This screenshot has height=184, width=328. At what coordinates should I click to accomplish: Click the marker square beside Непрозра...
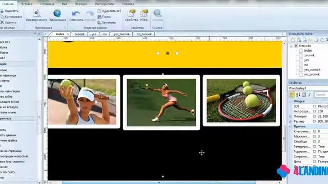point(314,111)
